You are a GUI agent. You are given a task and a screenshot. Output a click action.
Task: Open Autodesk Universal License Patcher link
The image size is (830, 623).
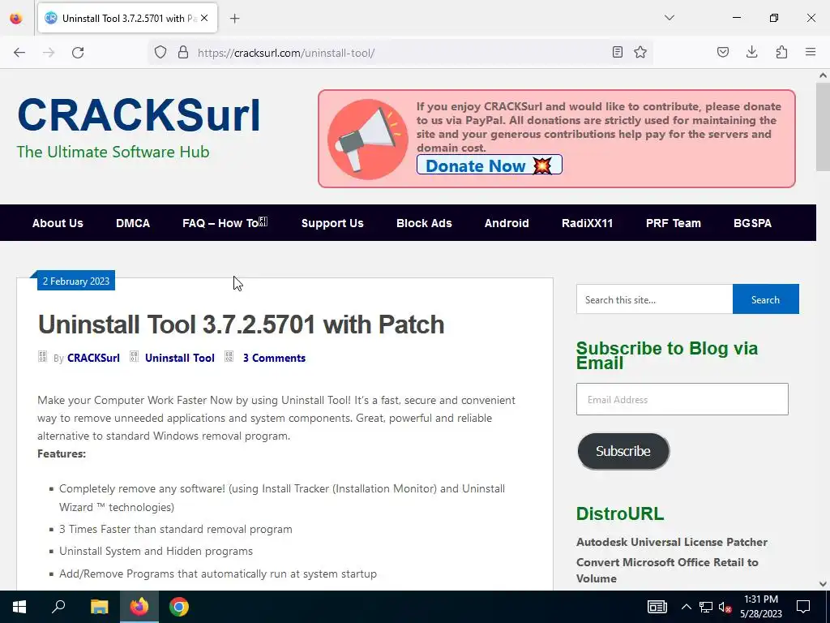672,542
